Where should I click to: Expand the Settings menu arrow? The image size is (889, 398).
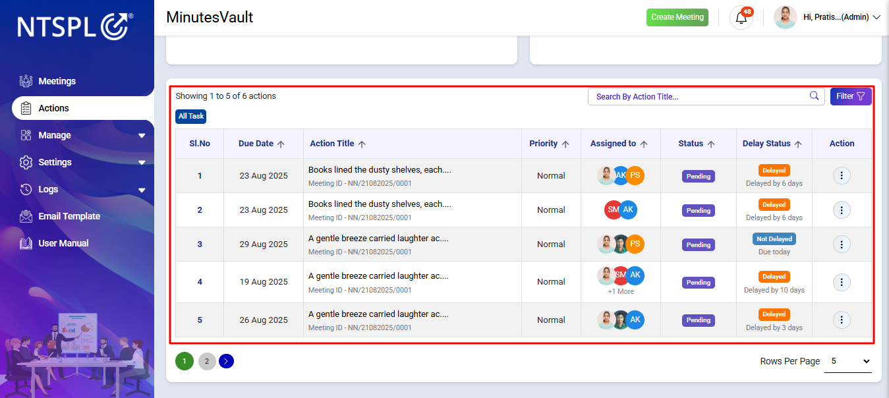coord(142,163)
